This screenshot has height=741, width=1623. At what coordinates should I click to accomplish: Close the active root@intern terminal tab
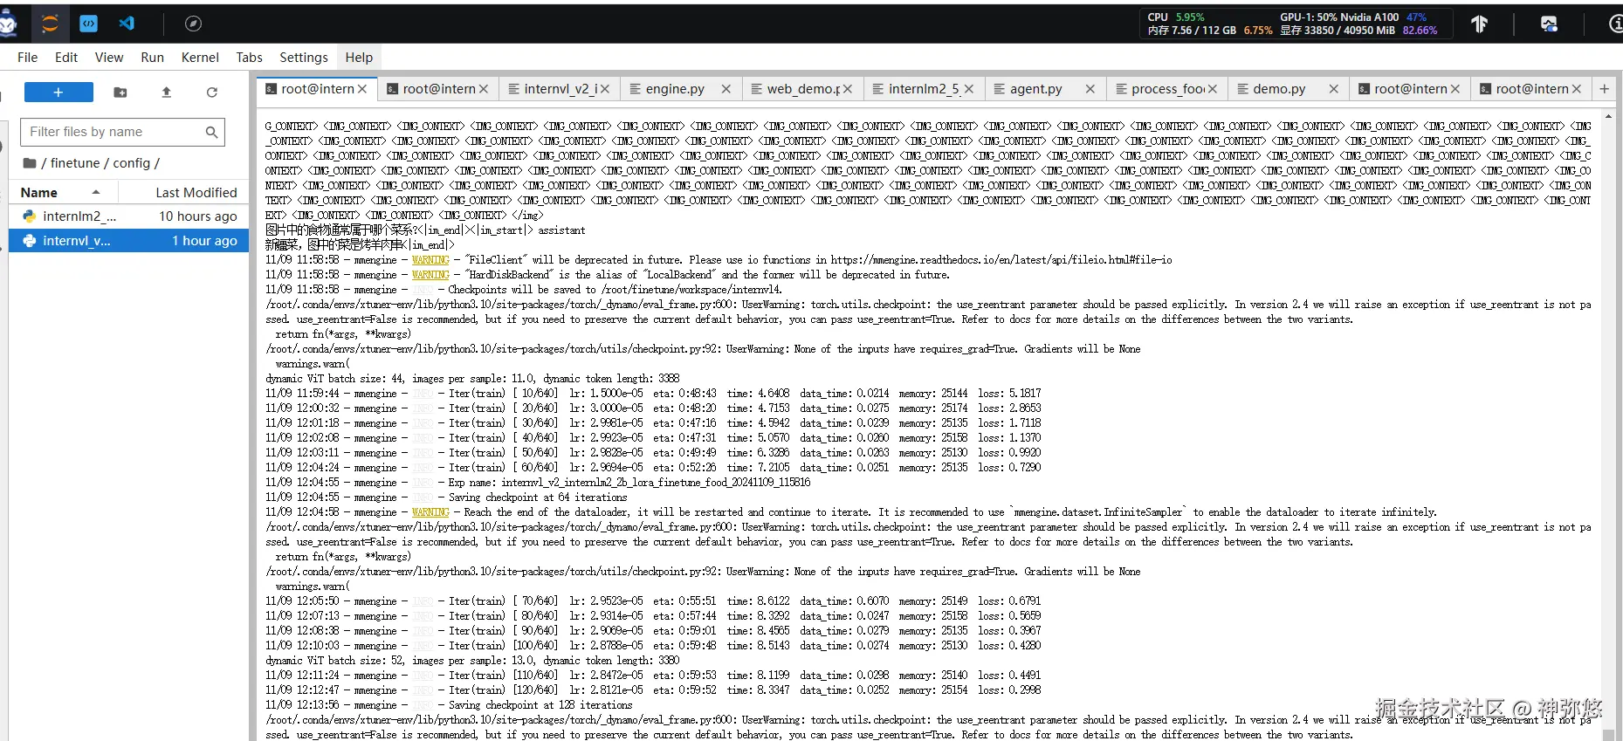coord(362,89)
